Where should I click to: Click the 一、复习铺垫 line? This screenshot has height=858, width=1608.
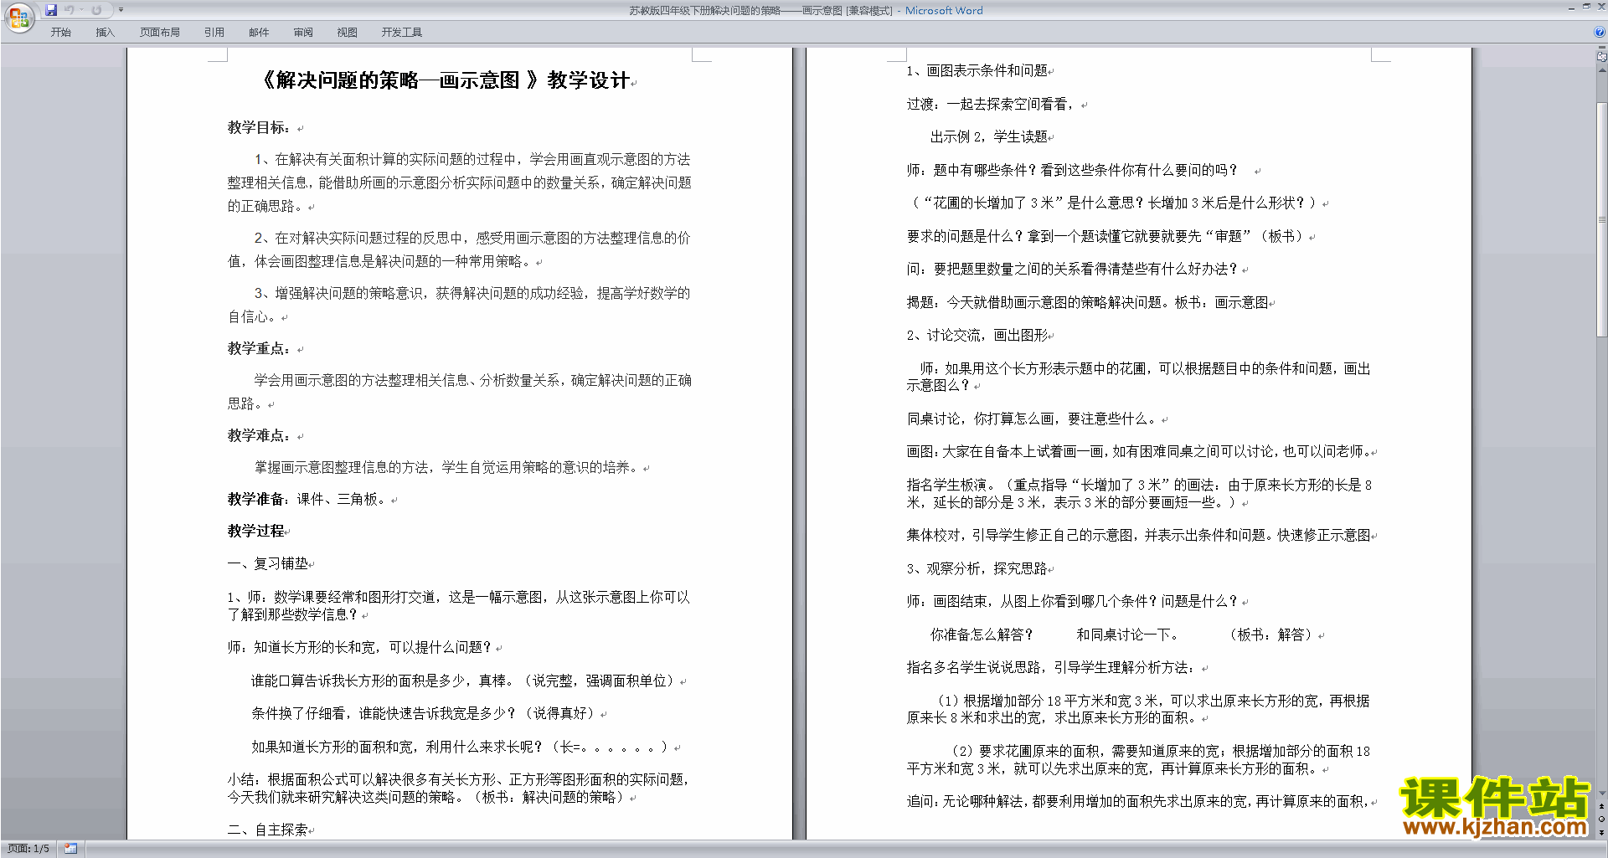tap(268, 563)
